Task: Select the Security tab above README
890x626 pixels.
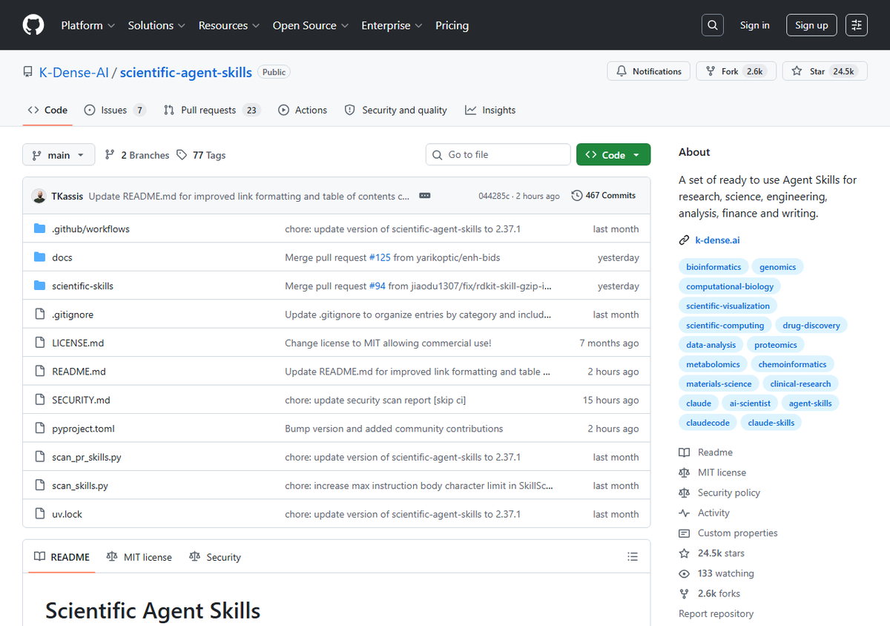Action: tap(215, 557)
